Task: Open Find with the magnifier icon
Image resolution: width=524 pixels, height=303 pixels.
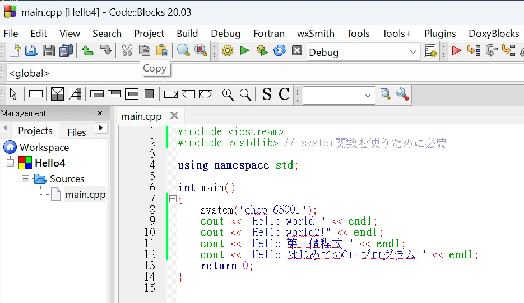Action: tap(183, 51)
